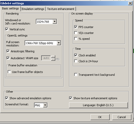Switch to the Basic settings tab
Image resolution: width=134 pixels, height=125 pixels.
pyautogui.click(x=10, y=8)
